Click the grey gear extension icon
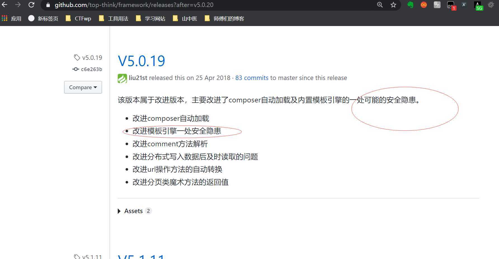The image size is (499, 259). 491,5
